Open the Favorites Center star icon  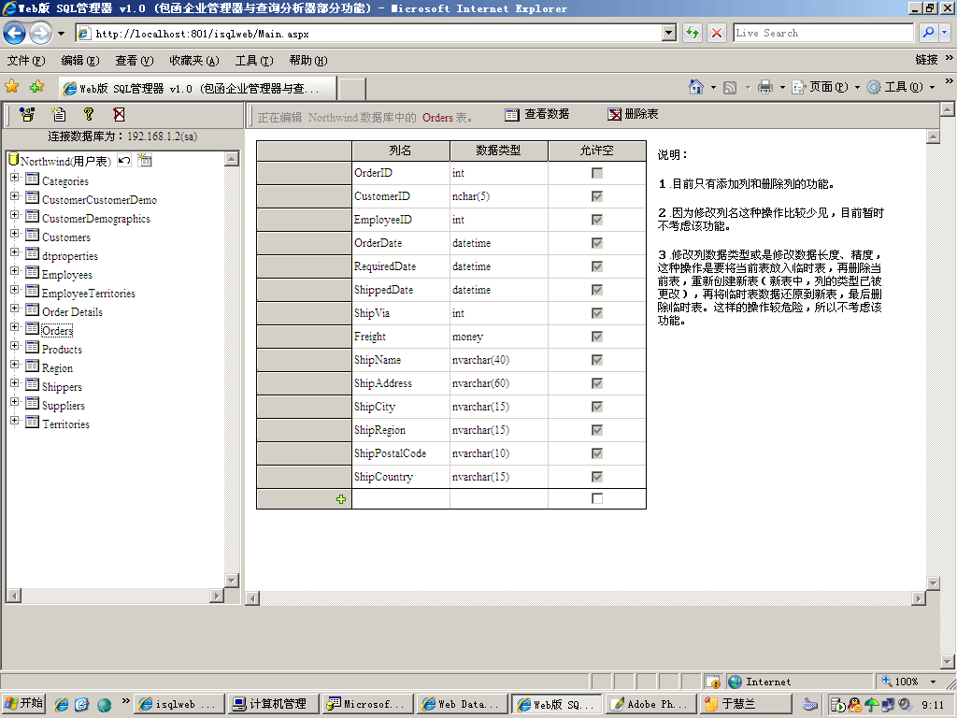tap(11, 87)
